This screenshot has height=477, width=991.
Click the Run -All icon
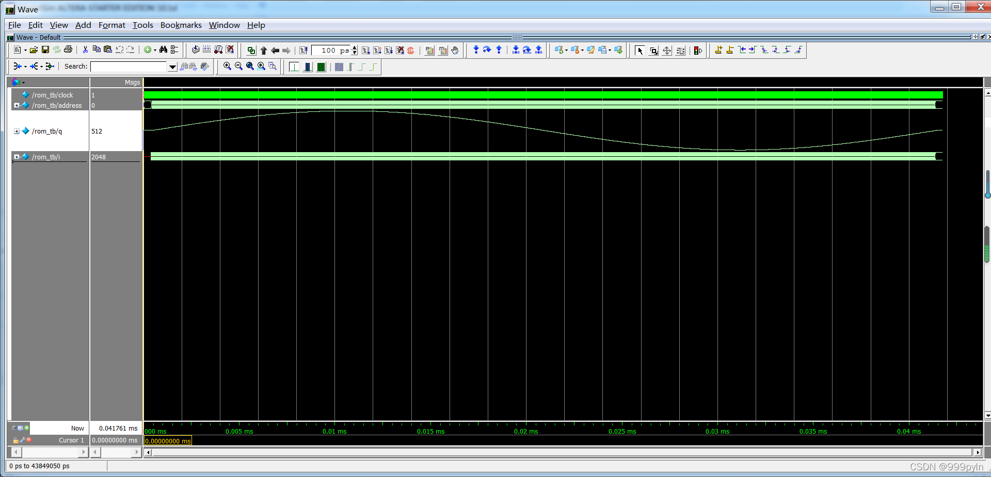tap(389, 51)
